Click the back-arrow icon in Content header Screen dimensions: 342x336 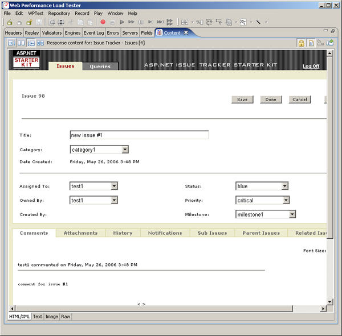pos(31,43)
